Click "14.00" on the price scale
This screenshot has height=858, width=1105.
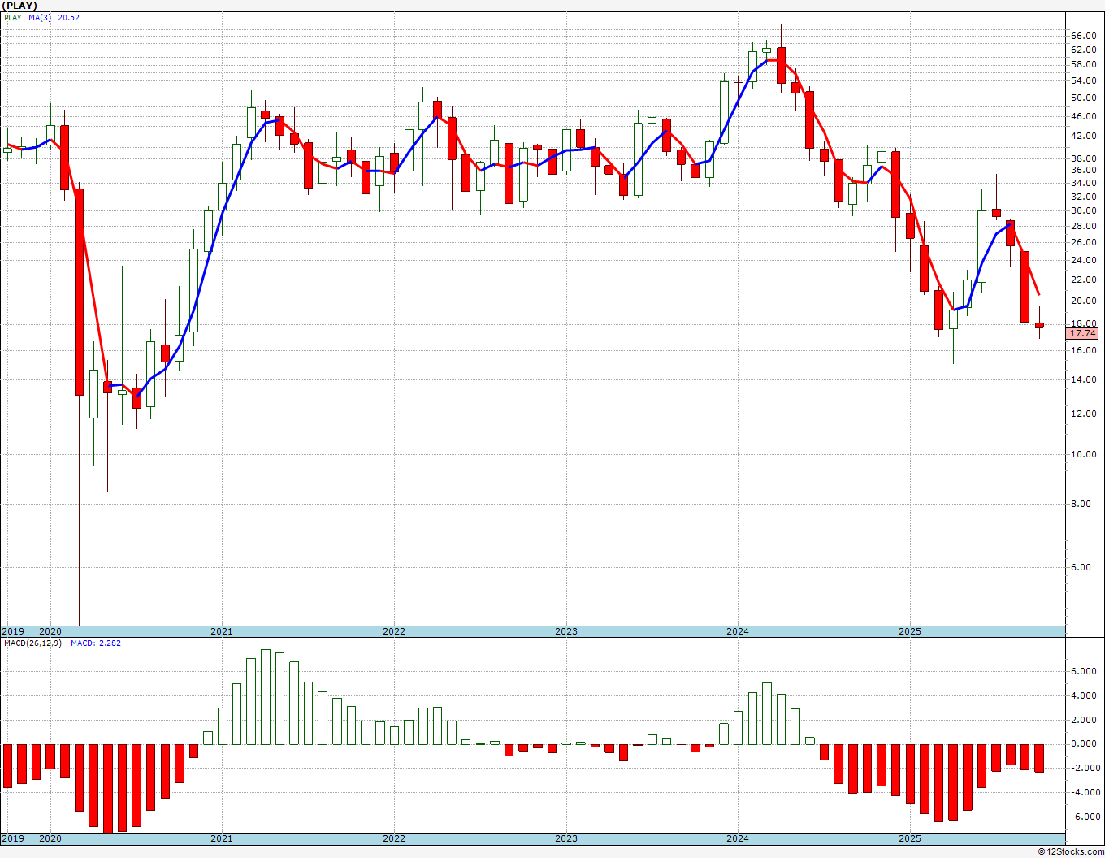[1084, 380]
